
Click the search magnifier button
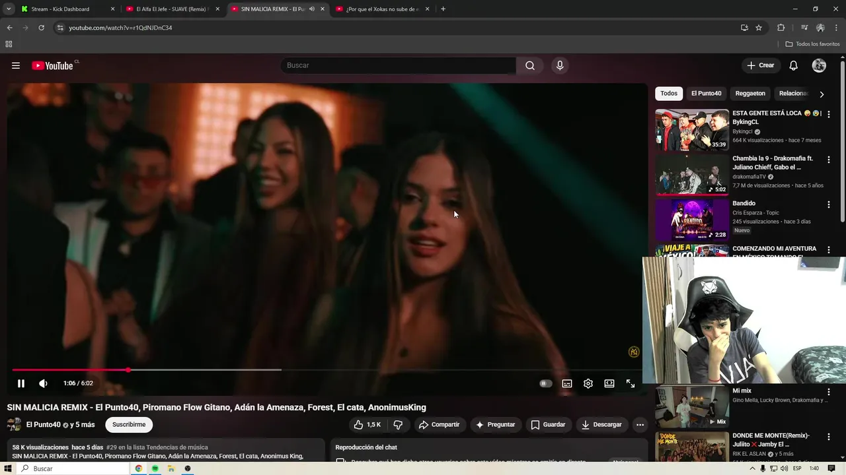[x=530, y=65]
